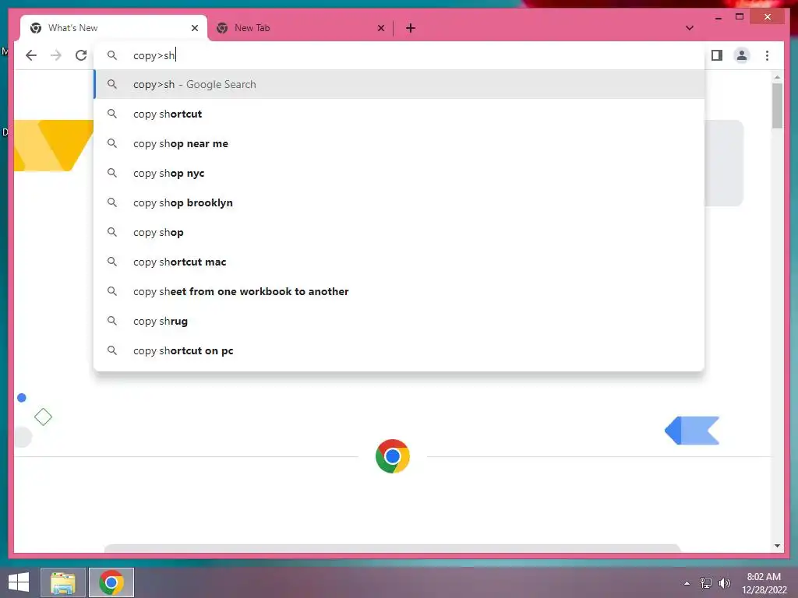Viewport: 798px width, 598px height.
Task: Open the side panel icon in toolbar
Action: (x=717, y=55)
